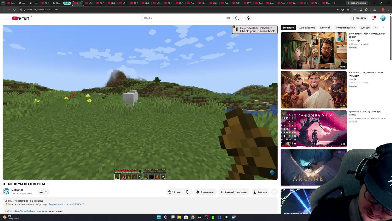Switch to the highlighted 'bilibili' browser tab
392x221 pixels.
coord(67,3)
